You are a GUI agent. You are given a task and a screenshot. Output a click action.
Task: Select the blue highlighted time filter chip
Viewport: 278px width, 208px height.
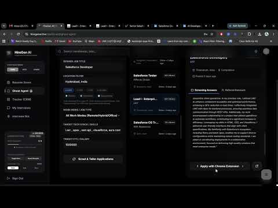68,90
